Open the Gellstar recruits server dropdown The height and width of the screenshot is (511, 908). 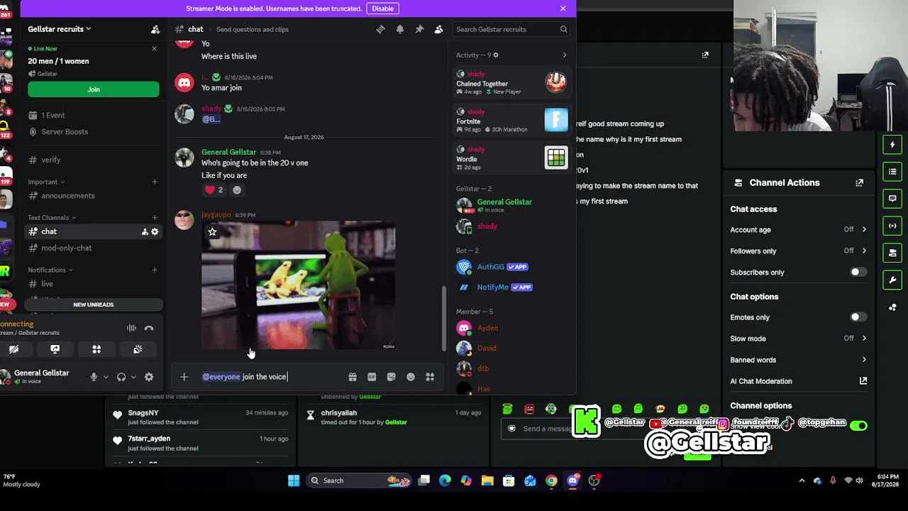tap(60, 29)
